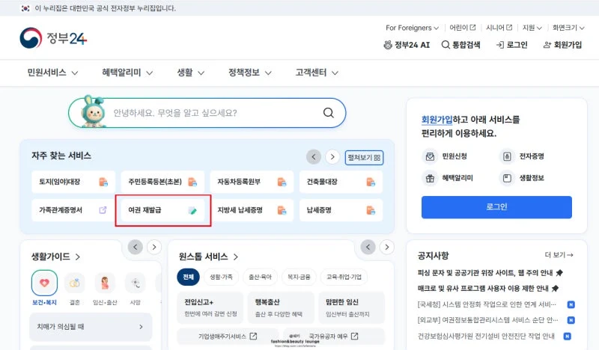Viewport: 599px width, 350px height.
Task: Click 더 보기 in 공지사항
Action: tap(559, 255)
